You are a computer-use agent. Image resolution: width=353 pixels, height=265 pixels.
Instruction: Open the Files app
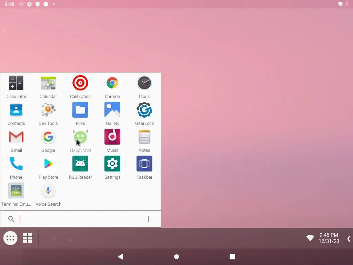80,114
